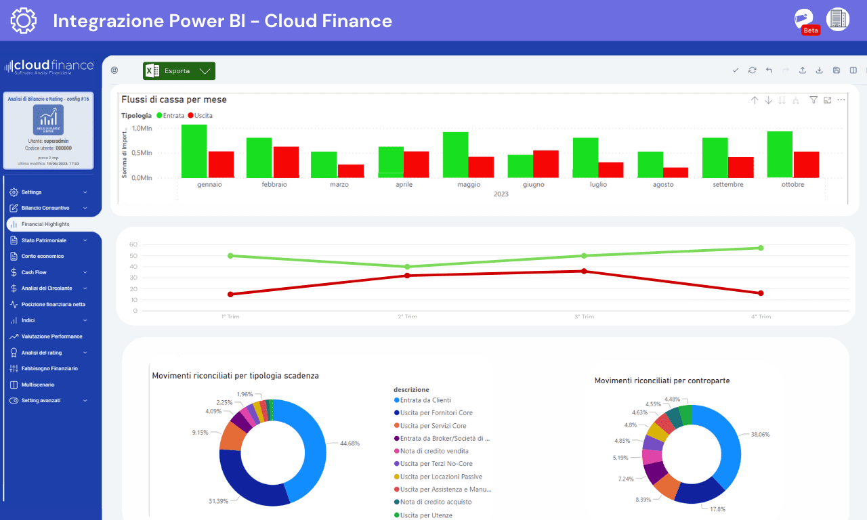Expand the Analisi del Circolante chevron
The image size is (867, 520).
click(x=85, y=288)
